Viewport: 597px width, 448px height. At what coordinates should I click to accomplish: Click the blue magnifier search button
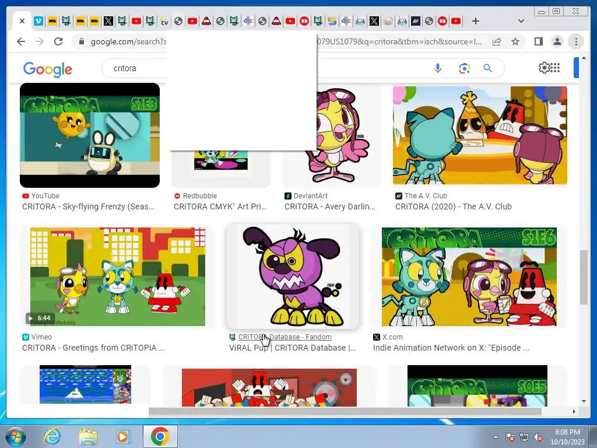point(488,68)
